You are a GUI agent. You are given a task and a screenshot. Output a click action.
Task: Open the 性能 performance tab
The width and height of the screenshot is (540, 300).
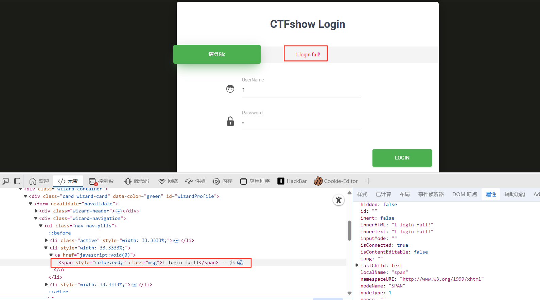pyautogui.click(x=195, y=181)
